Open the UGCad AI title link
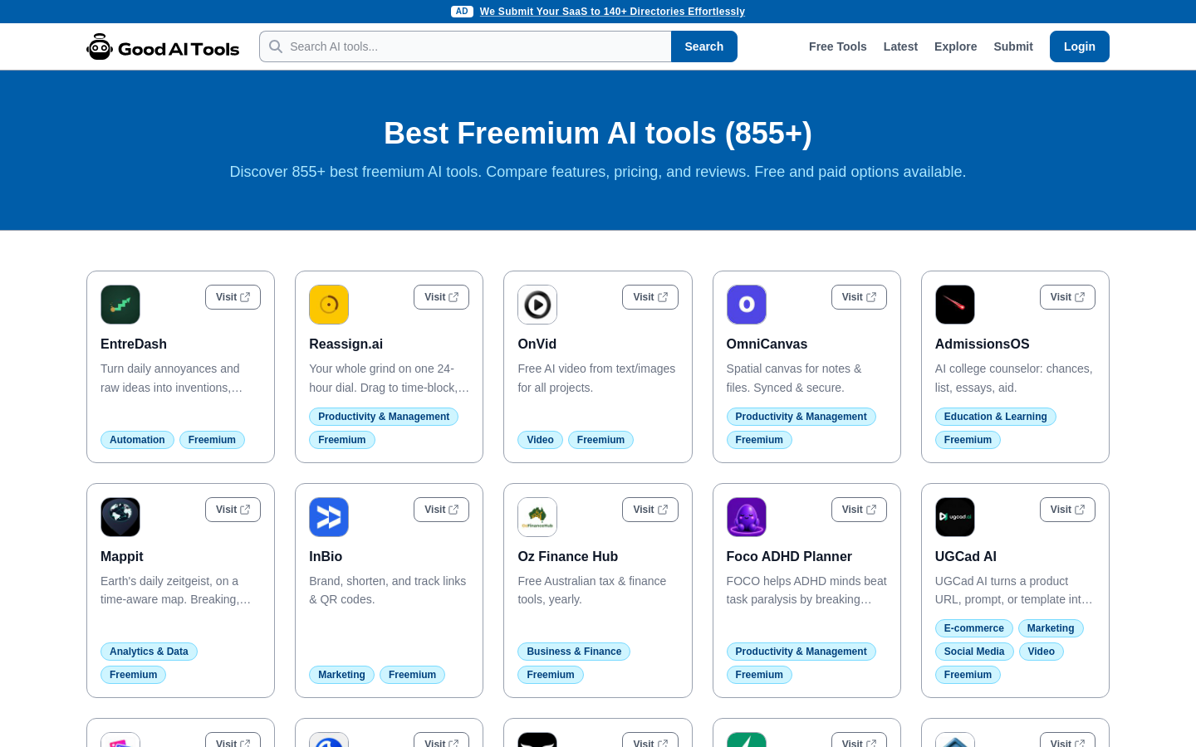Screen dimensions: 1196x747 pyautogui.click(x=966, y=557)
